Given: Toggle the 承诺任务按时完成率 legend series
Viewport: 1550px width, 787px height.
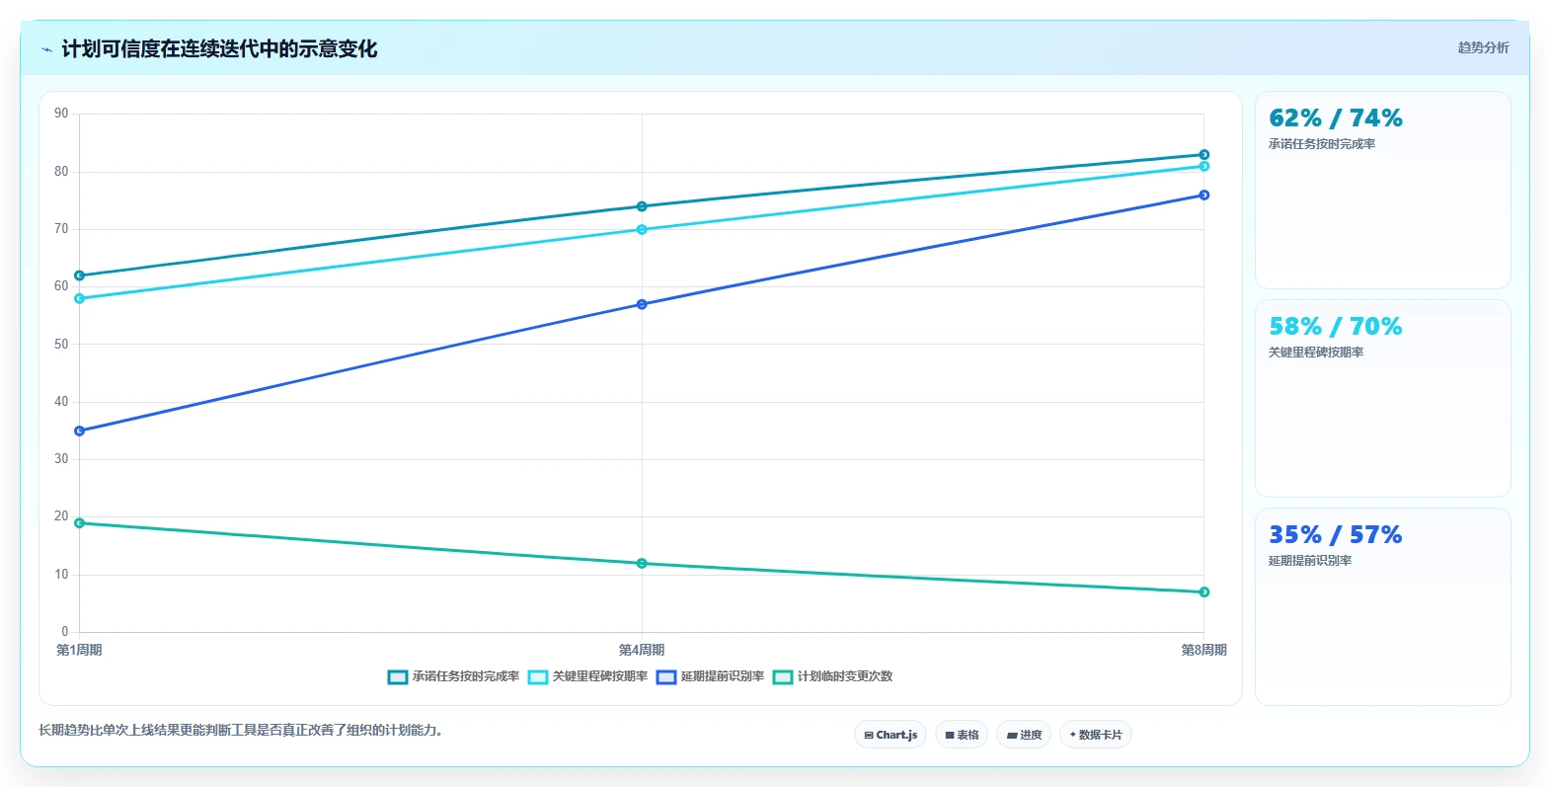Looking at the screenshot, I should pyautogui.click(x=454, y=676).
